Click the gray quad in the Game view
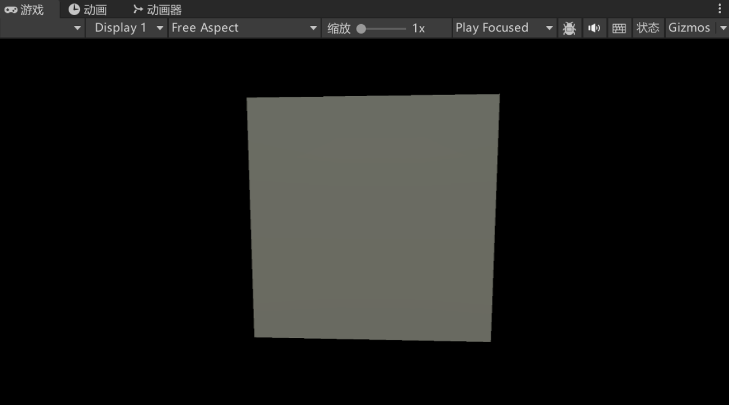Image resolution: width=729 pixels, height=405 pixels. tap(373, 218)
